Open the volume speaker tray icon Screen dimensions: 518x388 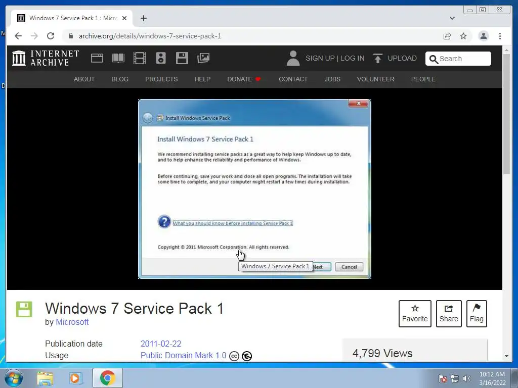466,378
